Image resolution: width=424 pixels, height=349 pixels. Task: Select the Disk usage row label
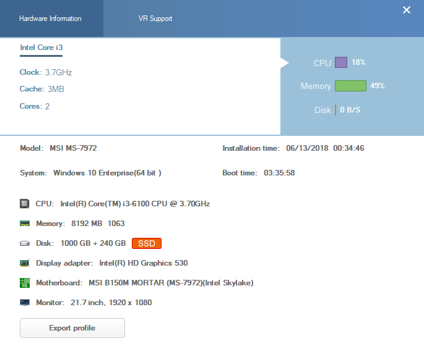322,110
